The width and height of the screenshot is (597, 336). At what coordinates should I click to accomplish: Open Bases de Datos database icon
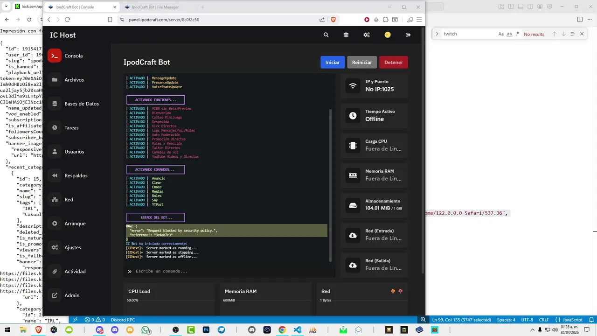click(55, 104)
